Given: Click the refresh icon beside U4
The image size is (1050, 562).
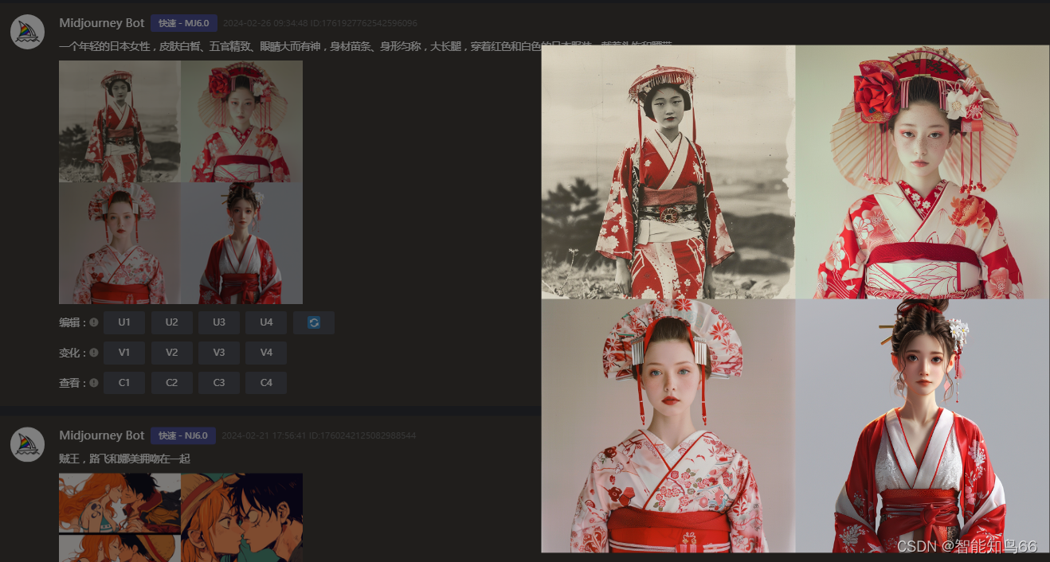Looking at the screenshot, I should (313, 322).
